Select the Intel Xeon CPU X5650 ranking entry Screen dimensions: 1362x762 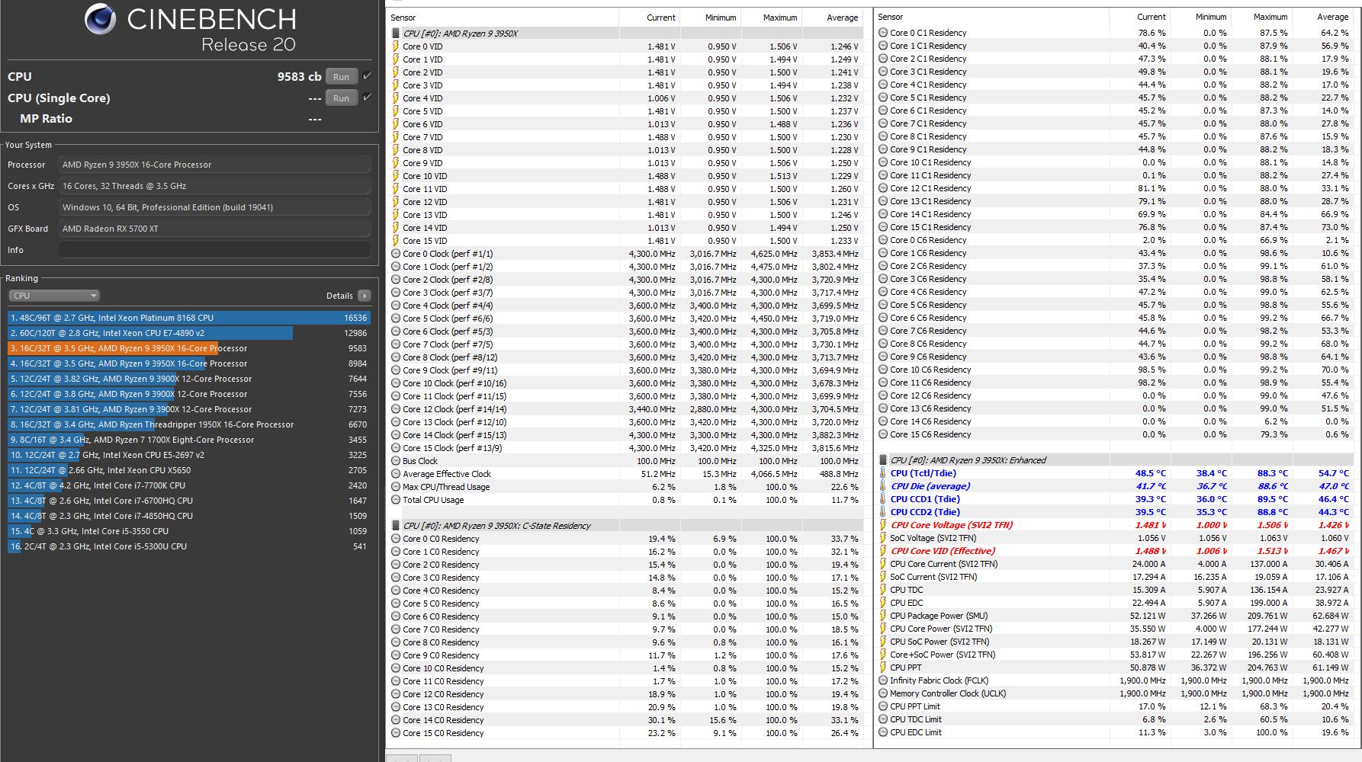tap(189, 470)
